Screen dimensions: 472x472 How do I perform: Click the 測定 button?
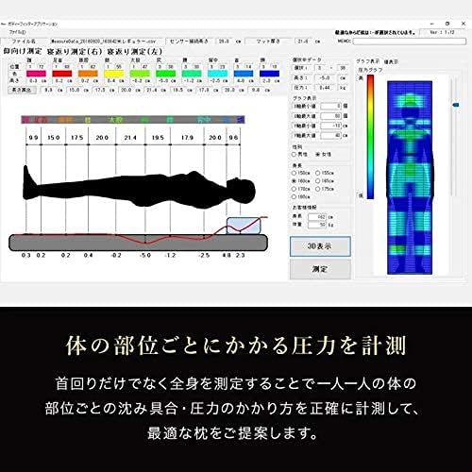click(x=320, y=269)
